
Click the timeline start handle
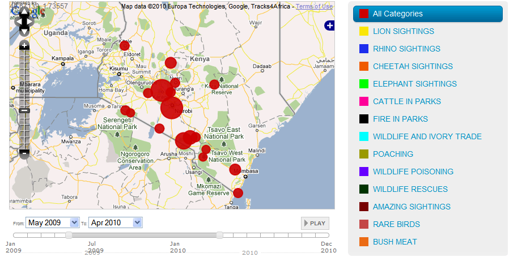click(x=69, y=235)
